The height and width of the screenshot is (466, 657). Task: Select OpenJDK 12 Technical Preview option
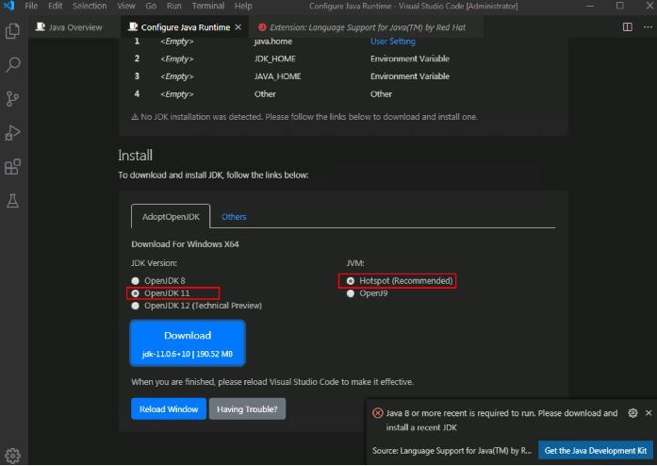click(x=135, y=306)
